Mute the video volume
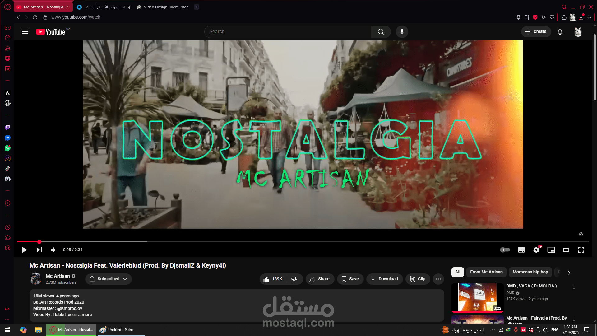The height and width of the screenshot is (336, 597). coord(53,250)
